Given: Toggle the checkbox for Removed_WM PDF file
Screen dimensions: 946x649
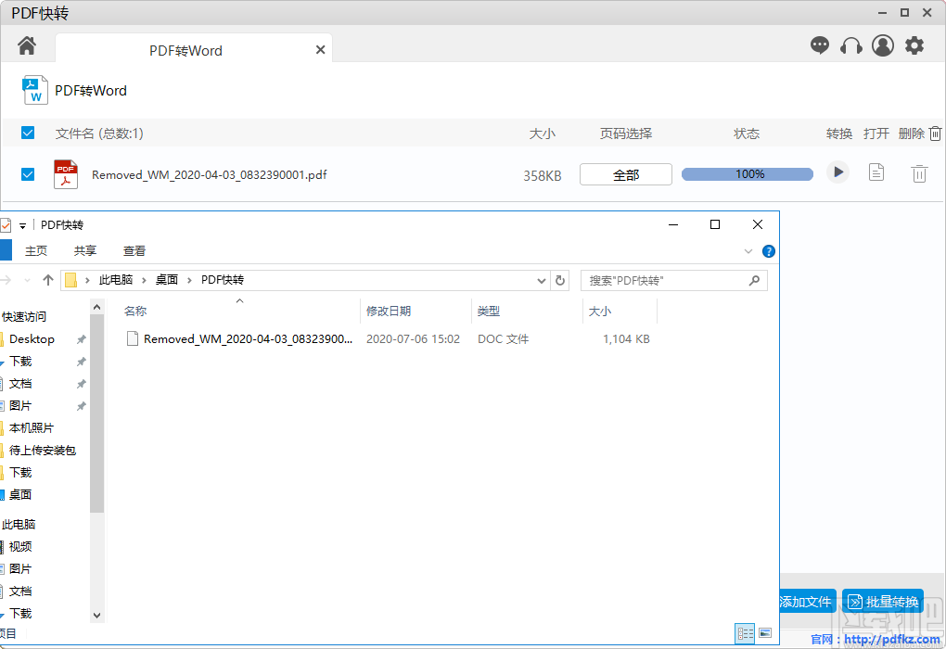Looking at the screenshot, I should 27,173.
